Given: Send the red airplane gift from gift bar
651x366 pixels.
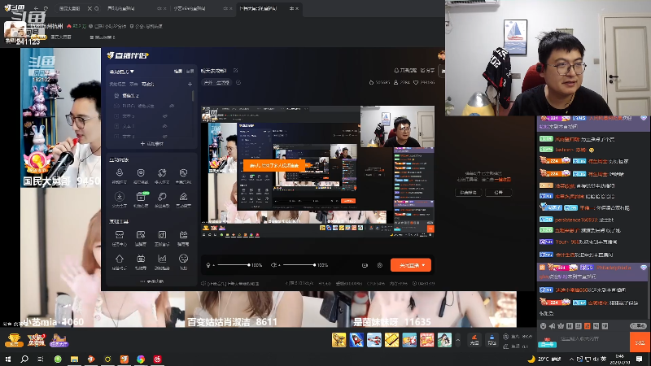Looking at the screenshot, I should [374, 340].
